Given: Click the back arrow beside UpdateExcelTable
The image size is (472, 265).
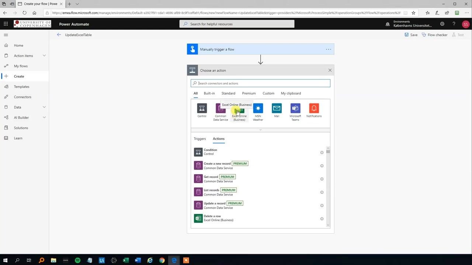Looking at the screenshot, I should (59, 35).
